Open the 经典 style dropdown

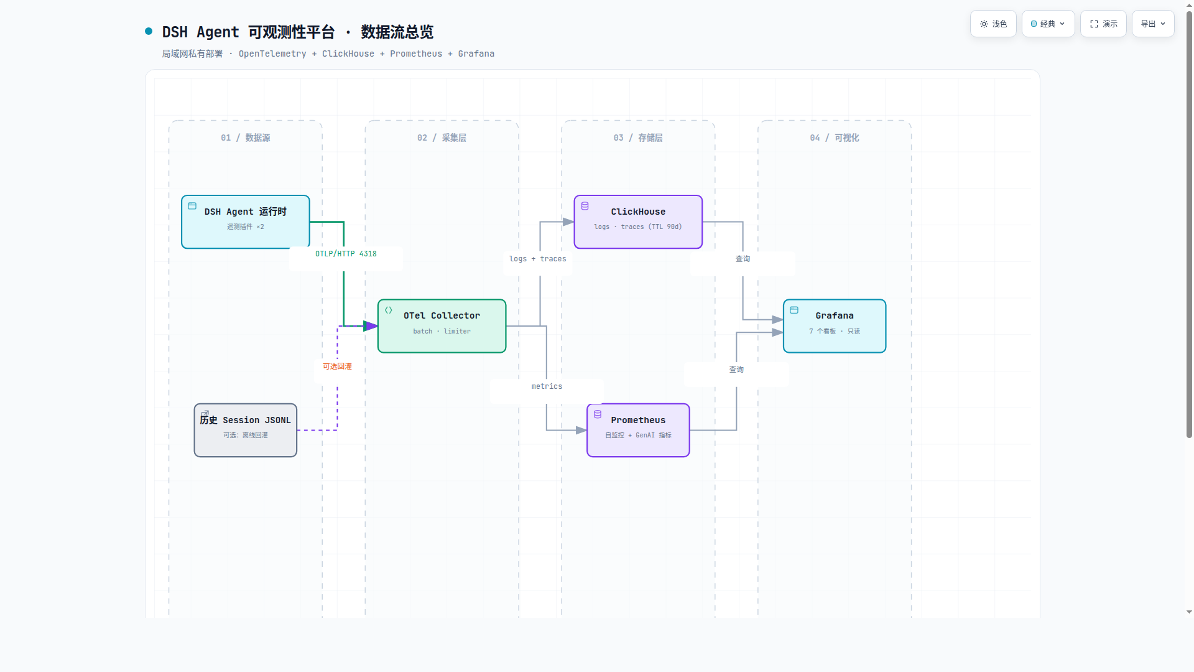[x=1048, y=24]
